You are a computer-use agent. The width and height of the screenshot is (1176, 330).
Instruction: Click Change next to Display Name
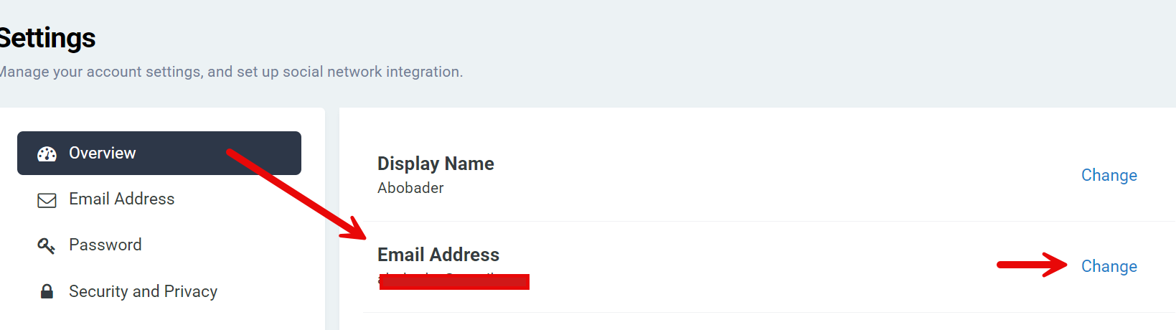click(x=1109, y=175)
